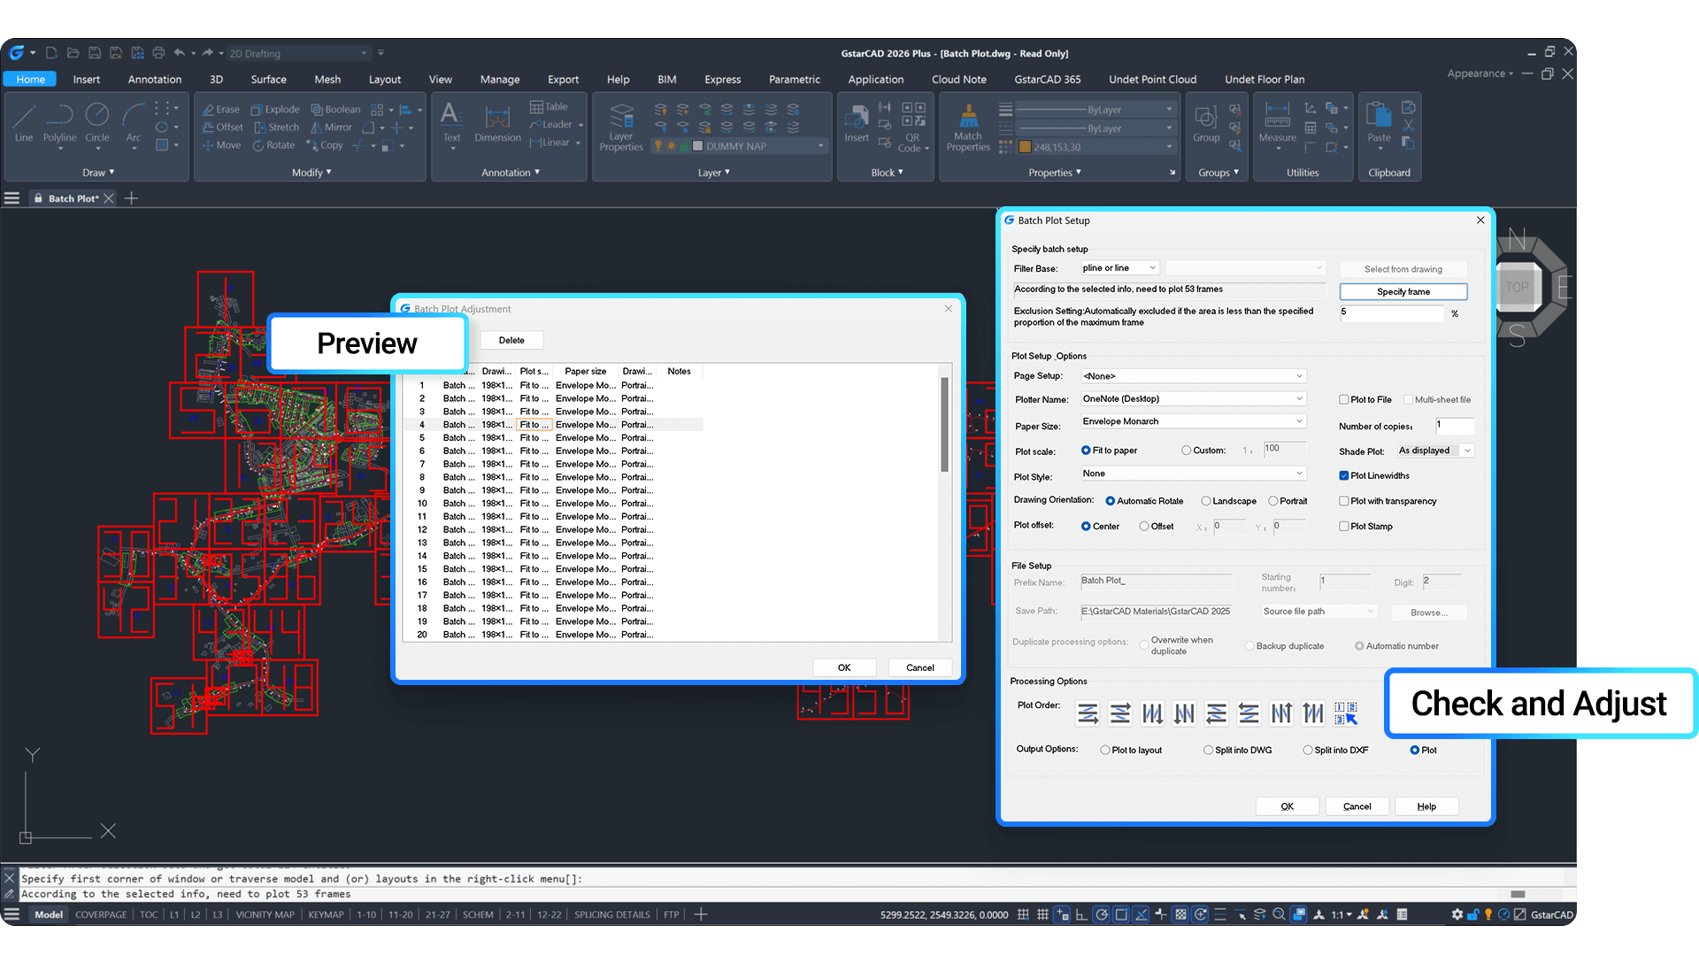
Task: Switch to the Express ribbon tab
Action: [x=722, y=79]
